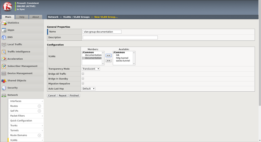The width and height of the screenshot is (261, 142).
Task: Open the Local Traffic icon
Action: click(4, 44)
